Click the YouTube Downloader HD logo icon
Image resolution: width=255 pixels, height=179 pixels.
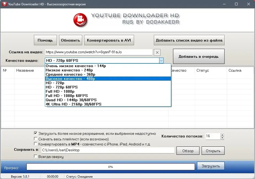(x=81, y=19)
